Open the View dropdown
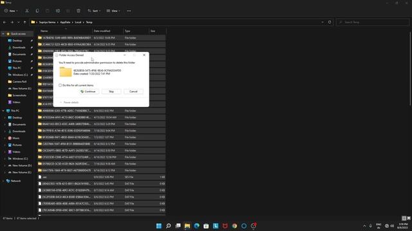Image resolution: width=412 pixels, height=231 pixels. 113,11
